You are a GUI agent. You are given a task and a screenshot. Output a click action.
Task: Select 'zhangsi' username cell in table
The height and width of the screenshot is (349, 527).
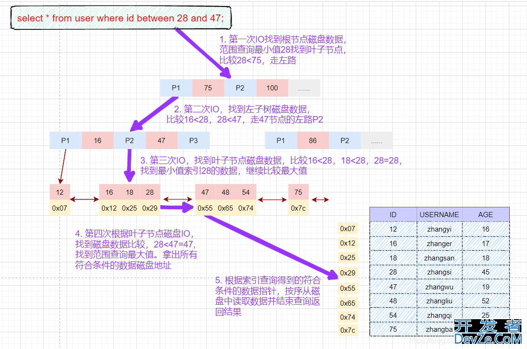click(439, 272)
